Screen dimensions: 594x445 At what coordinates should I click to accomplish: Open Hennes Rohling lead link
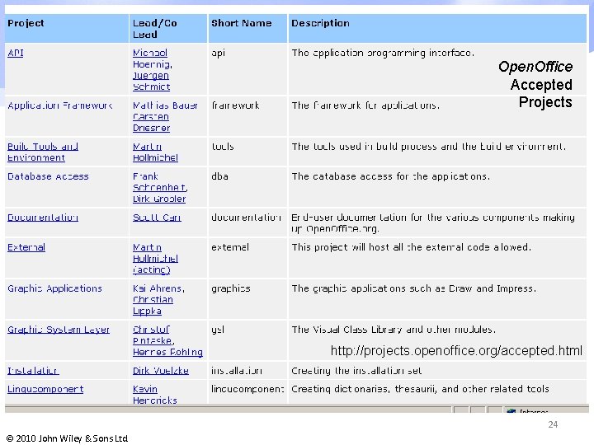[167, 353]
